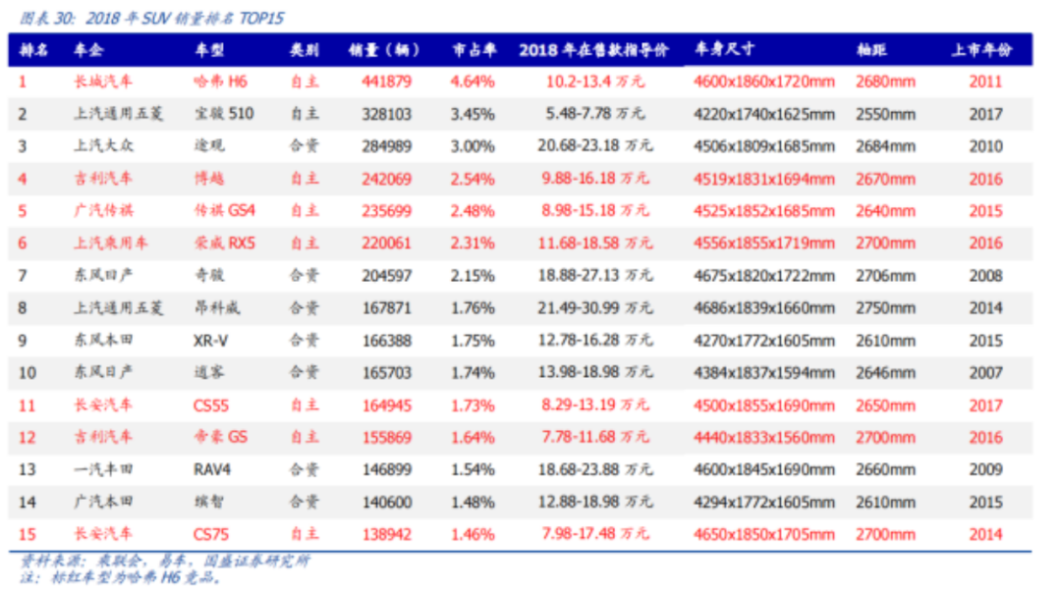Select the 车身尺寸 column header
Screen dimensions: 1061x590
click(x=724, y=50)
